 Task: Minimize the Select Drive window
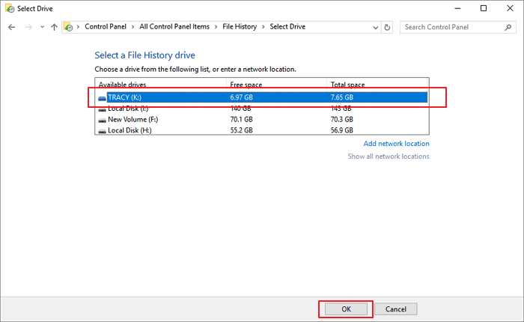(457, 8)
